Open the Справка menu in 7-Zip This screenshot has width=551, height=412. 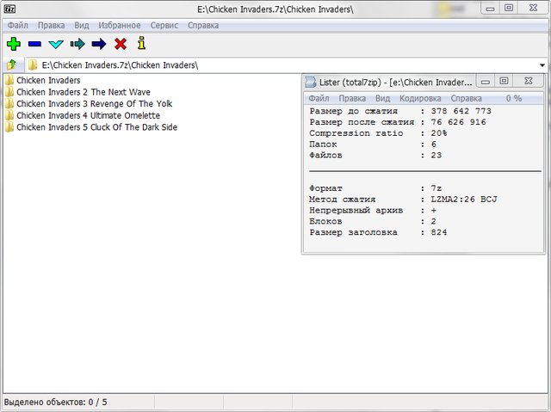tap(203, 25)
